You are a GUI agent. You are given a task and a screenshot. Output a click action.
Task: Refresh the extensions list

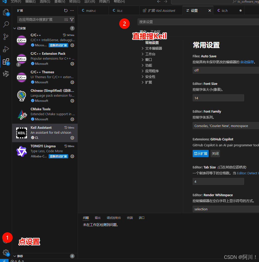pos(66,11)
